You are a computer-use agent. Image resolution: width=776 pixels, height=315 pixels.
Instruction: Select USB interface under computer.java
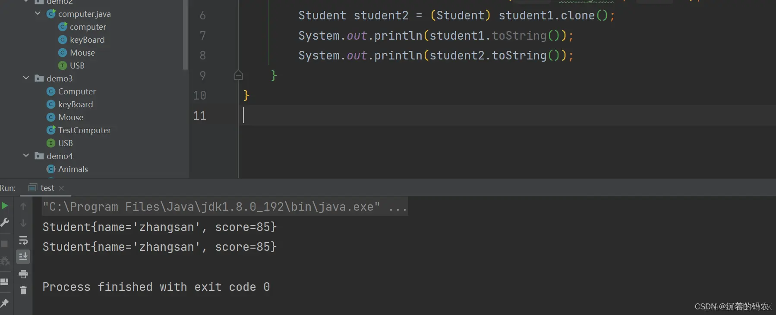(77, 65)
